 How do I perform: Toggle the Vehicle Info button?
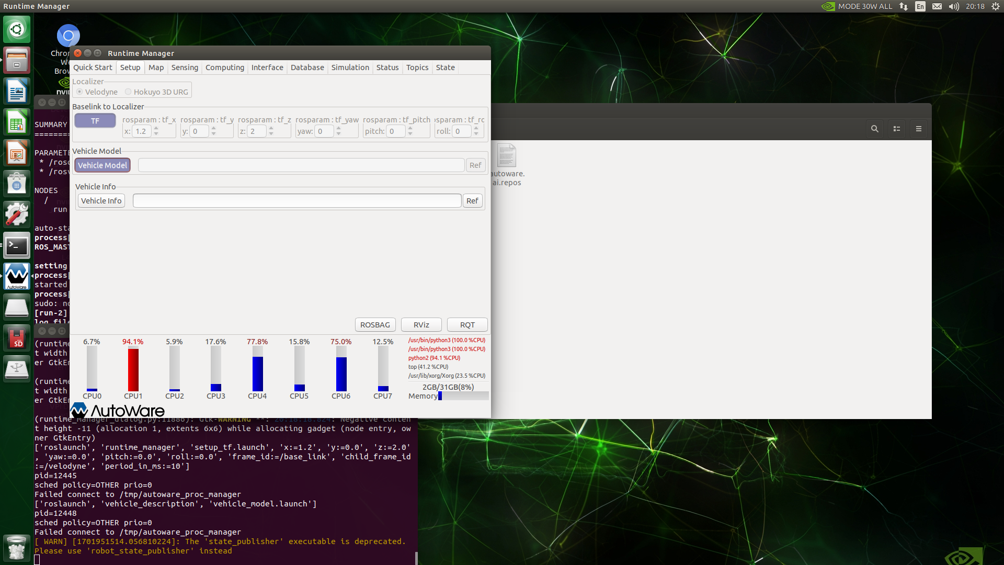coord(101,201)
